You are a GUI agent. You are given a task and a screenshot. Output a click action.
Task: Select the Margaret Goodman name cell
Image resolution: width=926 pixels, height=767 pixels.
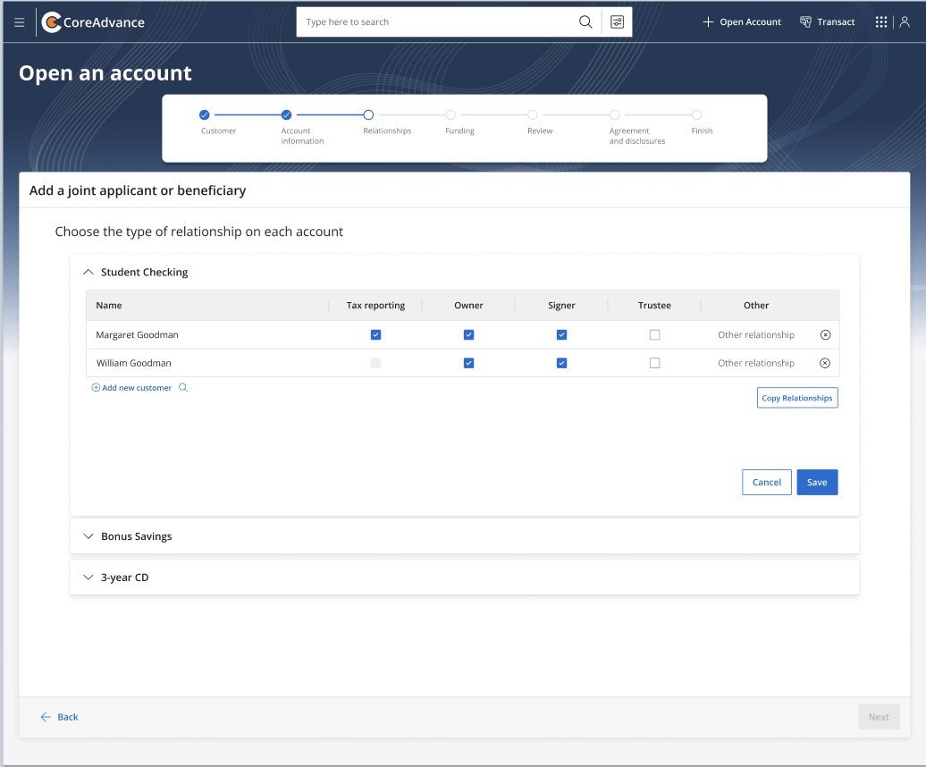137,335
